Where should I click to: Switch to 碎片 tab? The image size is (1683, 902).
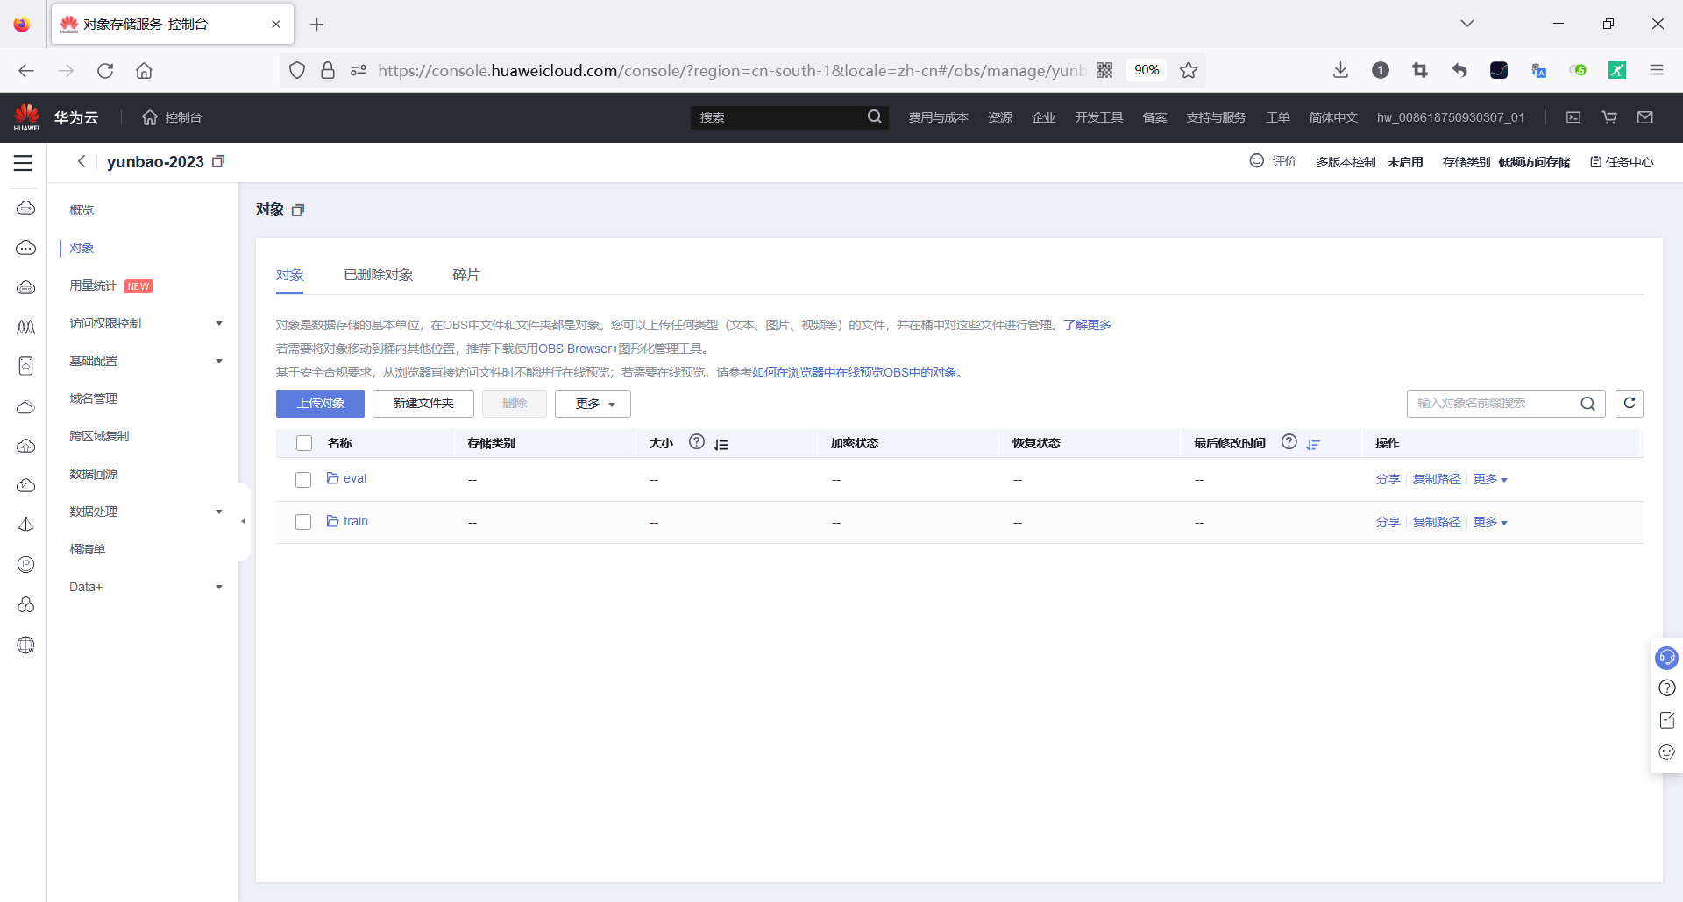466,275
